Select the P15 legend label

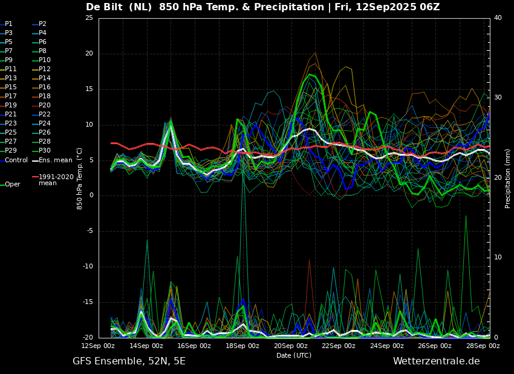[x=8, y=87]
